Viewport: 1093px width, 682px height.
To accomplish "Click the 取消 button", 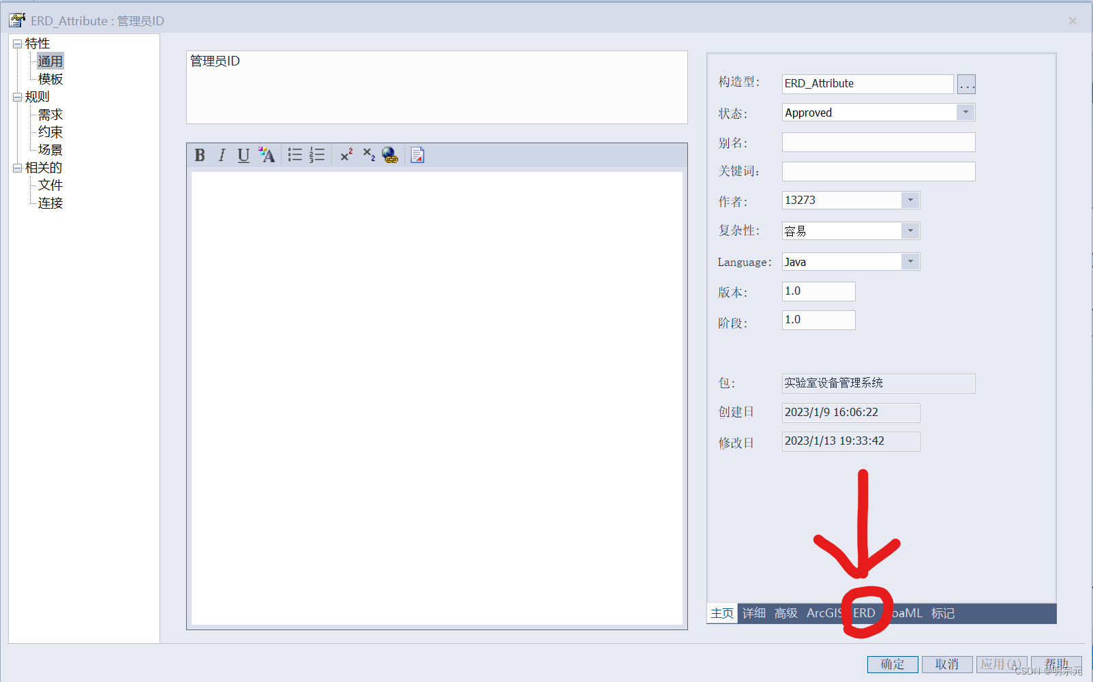I will [x=947, y=664].
